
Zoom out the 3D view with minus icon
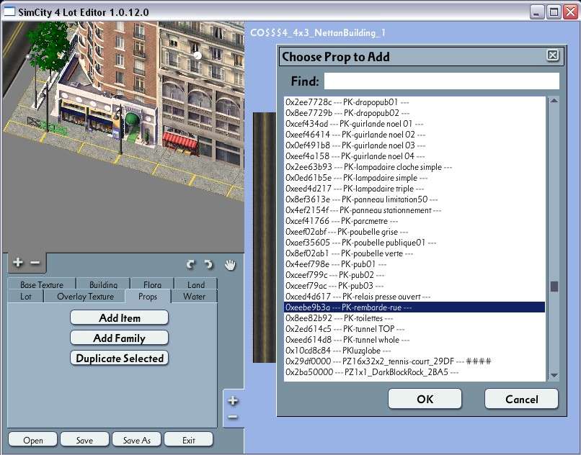coord(35,263)
